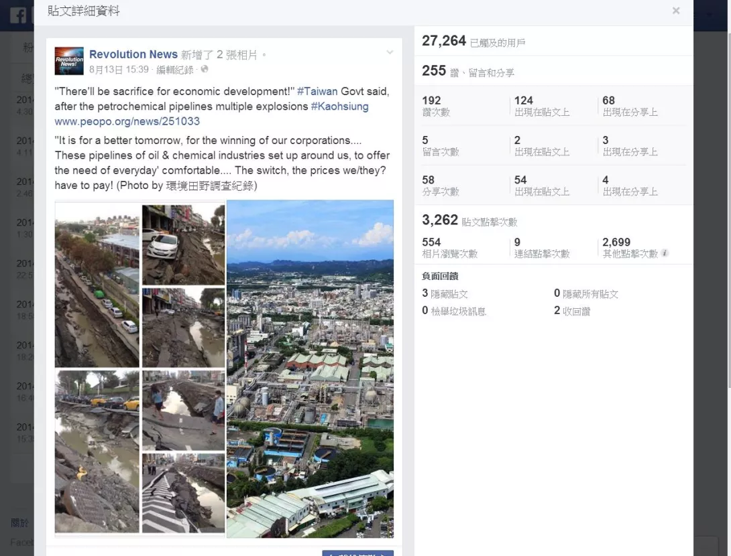Viewport: 731px width, 556px height.
Task: Click the public globe privacy icon
Action: tap(204, 69)
